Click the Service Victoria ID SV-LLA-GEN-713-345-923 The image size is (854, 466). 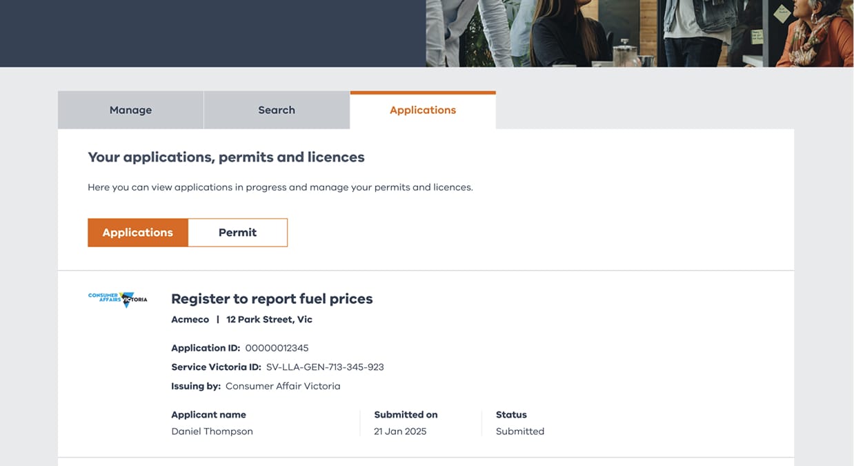[x=325, y=367]
